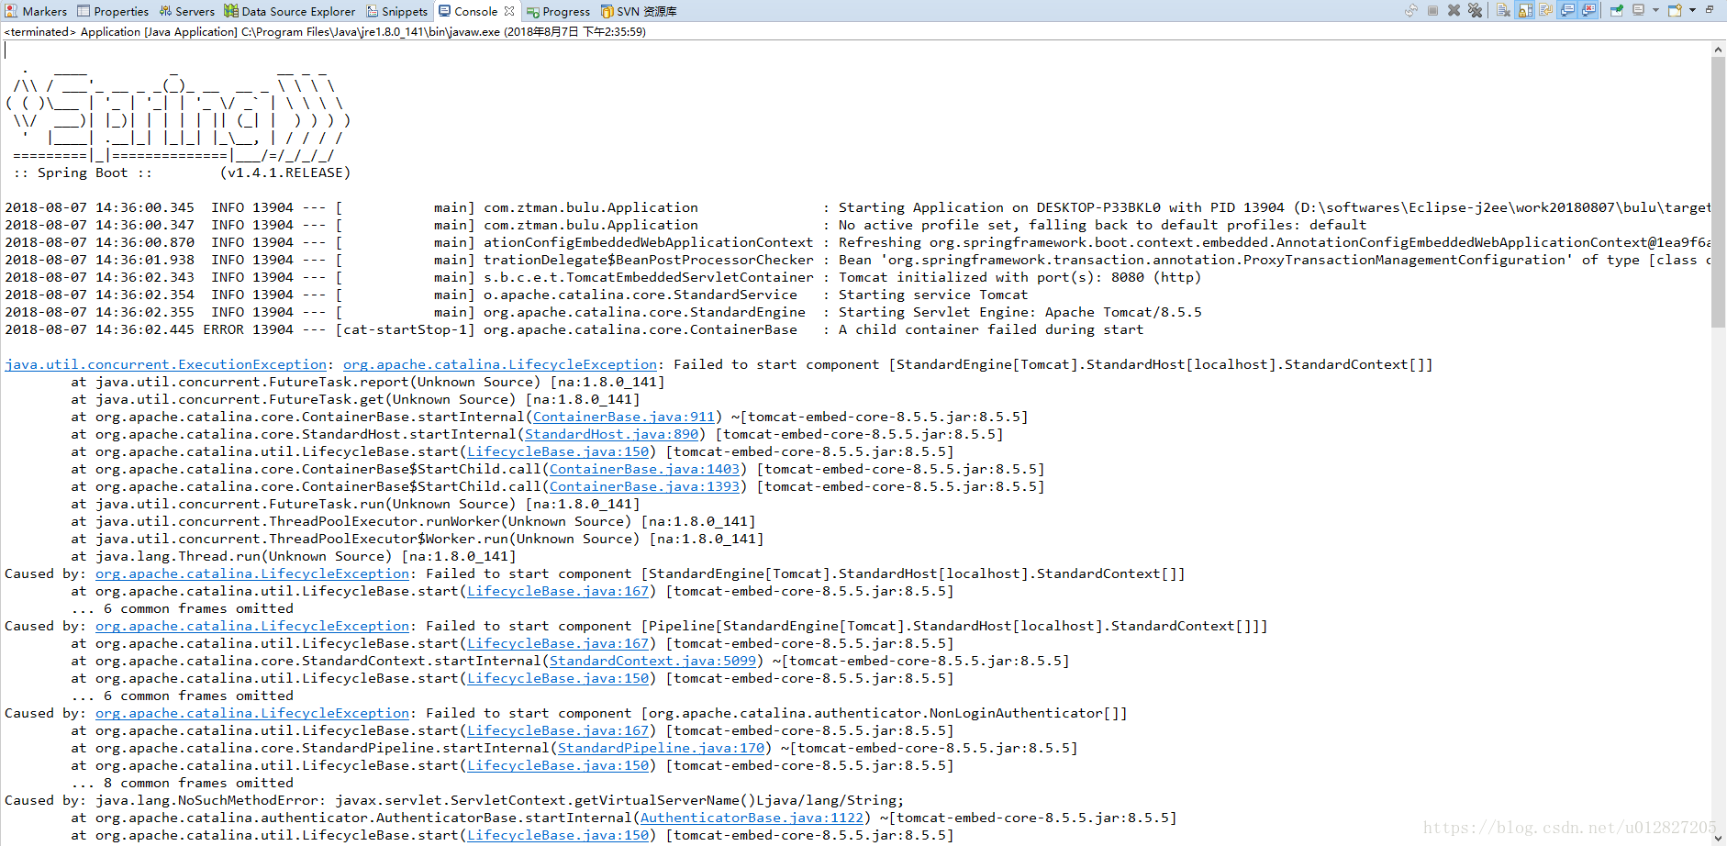Open StandardContext.java:5099 link

point(652,661)
